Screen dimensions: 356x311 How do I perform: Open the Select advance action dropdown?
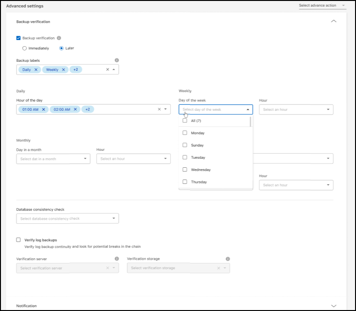click(322, 6)
